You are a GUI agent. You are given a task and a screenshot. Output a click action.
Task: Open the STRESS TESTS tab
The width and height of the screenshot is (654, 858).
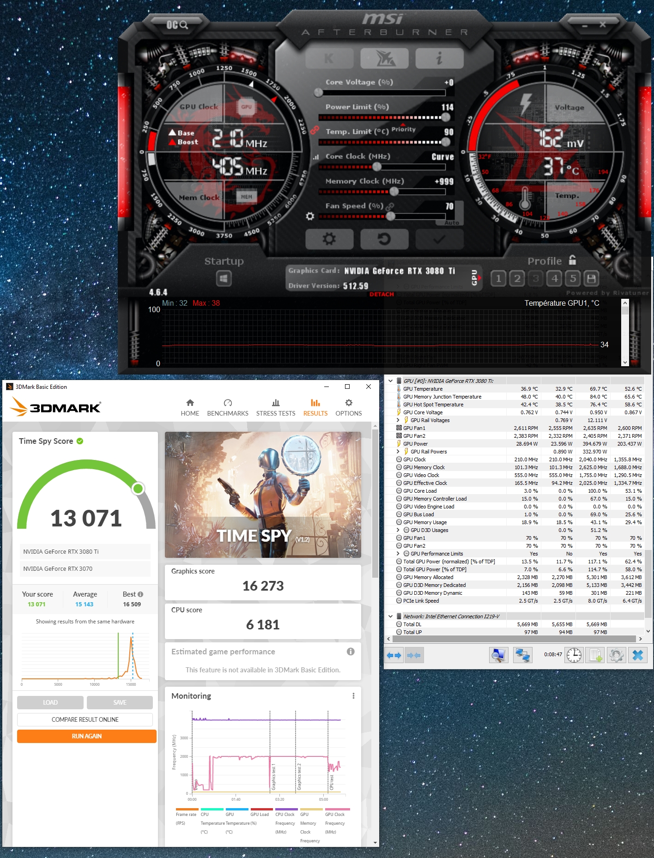276,408
